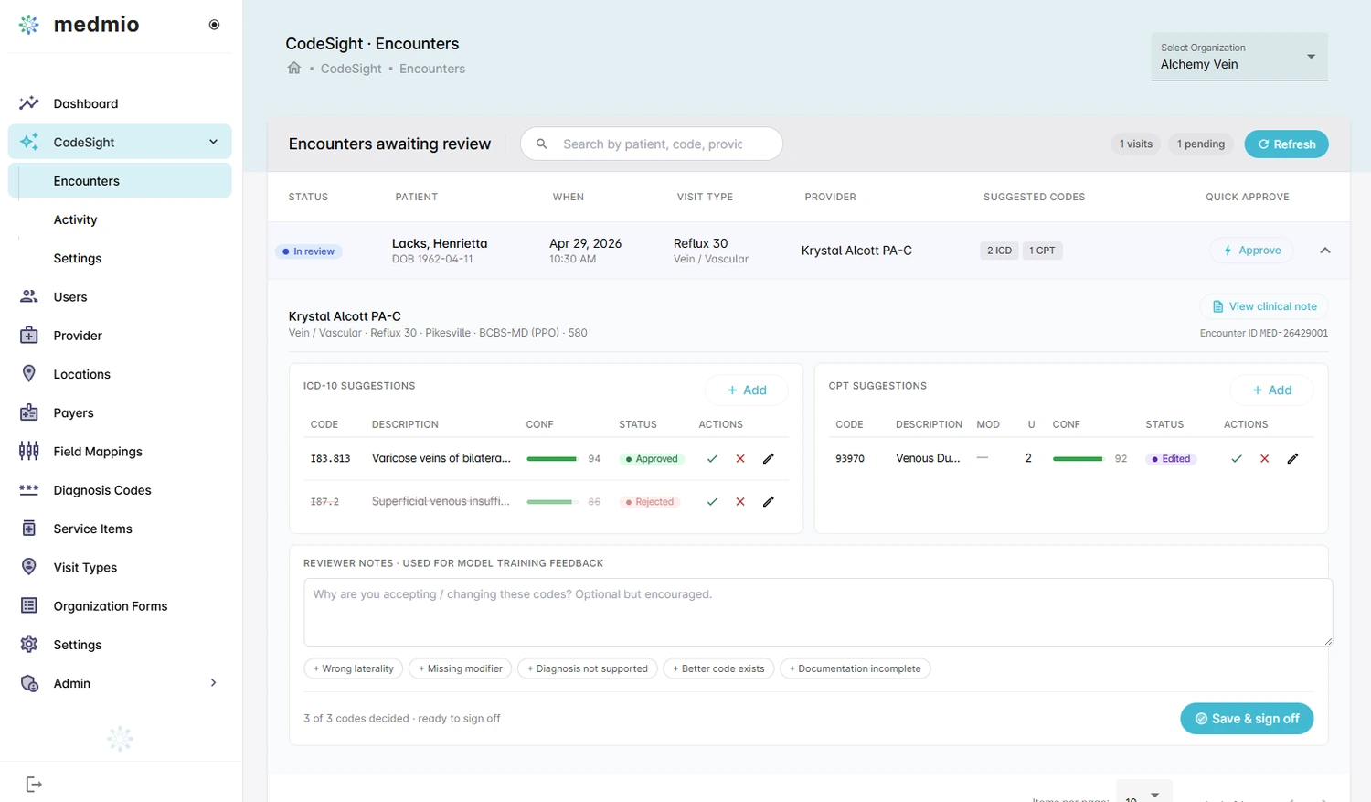Toggle the Diagnosis not supported chip
Viewport: 1371px width, 802px height.
coord(588,668)
